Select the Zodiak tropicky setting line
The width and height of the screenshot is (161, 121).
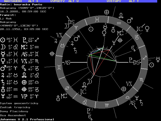coord(15,107)
